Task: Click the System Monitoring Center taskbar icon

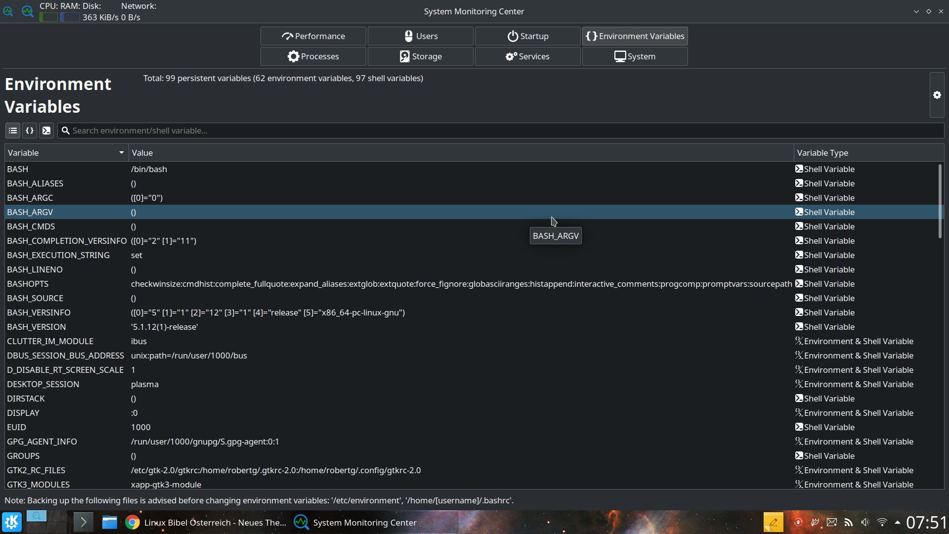Action: tap(301, 522)
